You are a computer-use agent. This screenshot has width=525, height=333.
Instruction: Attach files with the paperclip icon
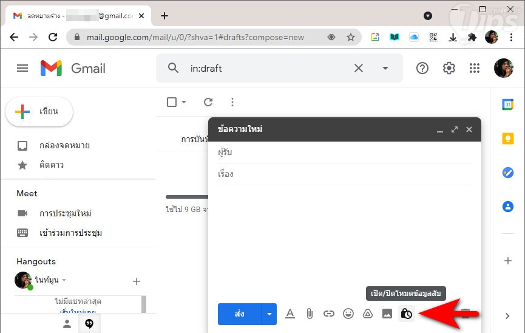click(310, 314)
